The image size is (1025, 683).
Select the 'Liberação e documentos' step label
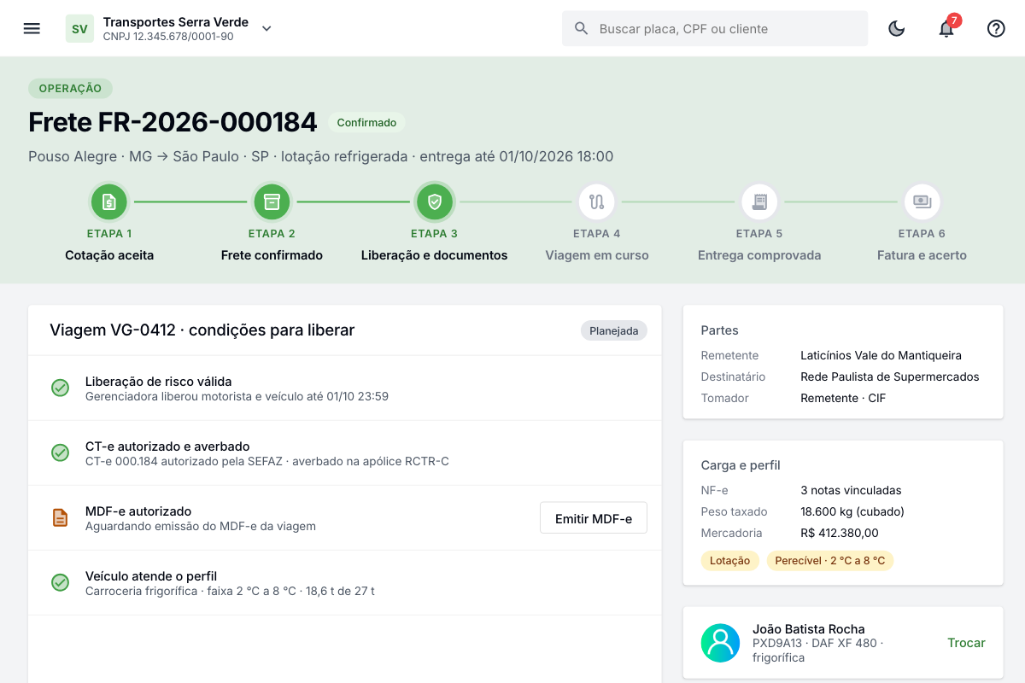coord(434,255)
